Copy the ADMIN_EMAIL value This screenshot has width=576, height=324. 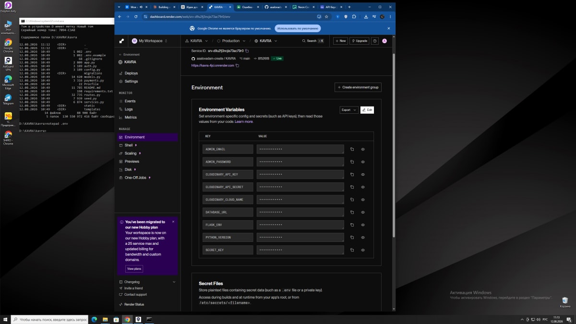[352, 149]
